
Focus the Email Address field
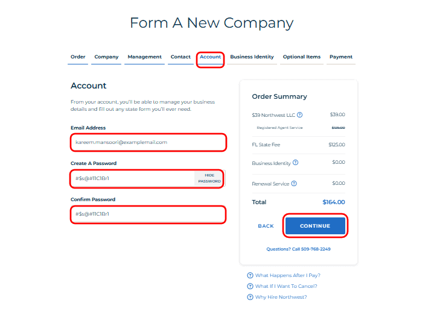tap(148, 143)
